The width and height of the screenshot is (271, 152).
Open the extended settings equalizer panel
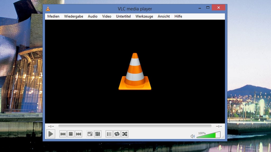click(97, 134)
